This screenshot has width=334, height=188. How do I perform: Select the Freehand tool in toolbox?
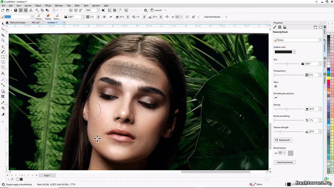(3, 46)
